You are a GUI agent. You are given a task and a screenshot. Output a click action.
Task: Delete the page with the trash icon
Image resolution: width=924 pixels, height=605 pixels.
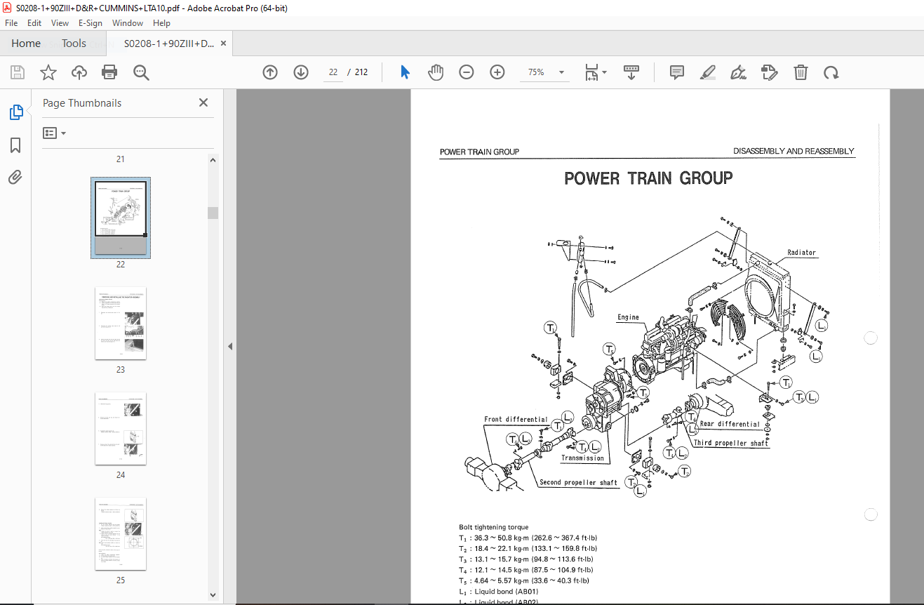[801, 72]
